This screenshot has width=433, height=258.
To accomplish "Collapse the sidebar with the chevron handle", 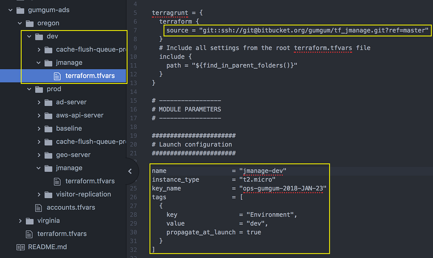I will click(131, 171).
